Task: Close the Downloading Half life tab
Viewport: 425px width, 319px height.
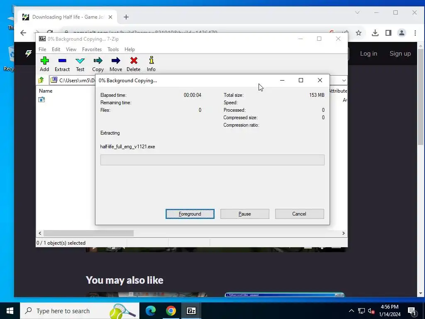Action: tap(110, 17)
